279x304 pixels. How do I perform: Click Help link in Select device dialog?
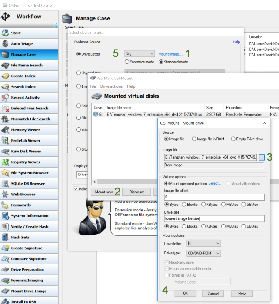point(236,42)
